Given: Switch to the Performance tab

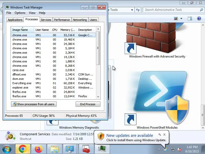Looking at the screenshot, I should pyautogui.click(x=62, y=20).
